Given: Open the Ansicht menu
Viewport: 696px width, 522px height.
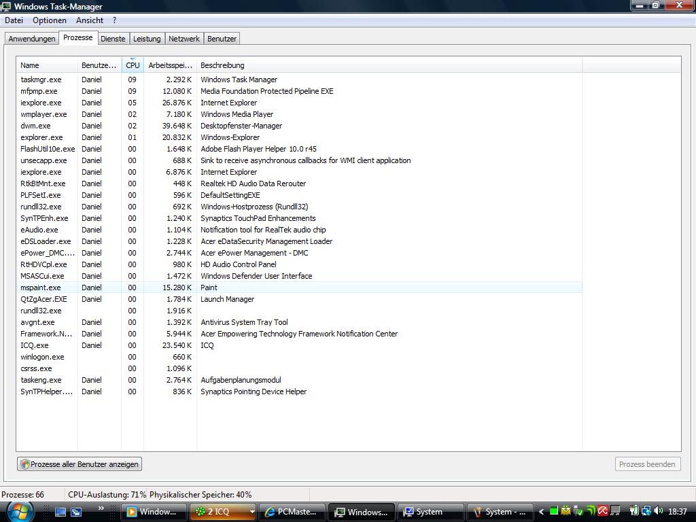Looking at the screenshot, I should (90, 20).
